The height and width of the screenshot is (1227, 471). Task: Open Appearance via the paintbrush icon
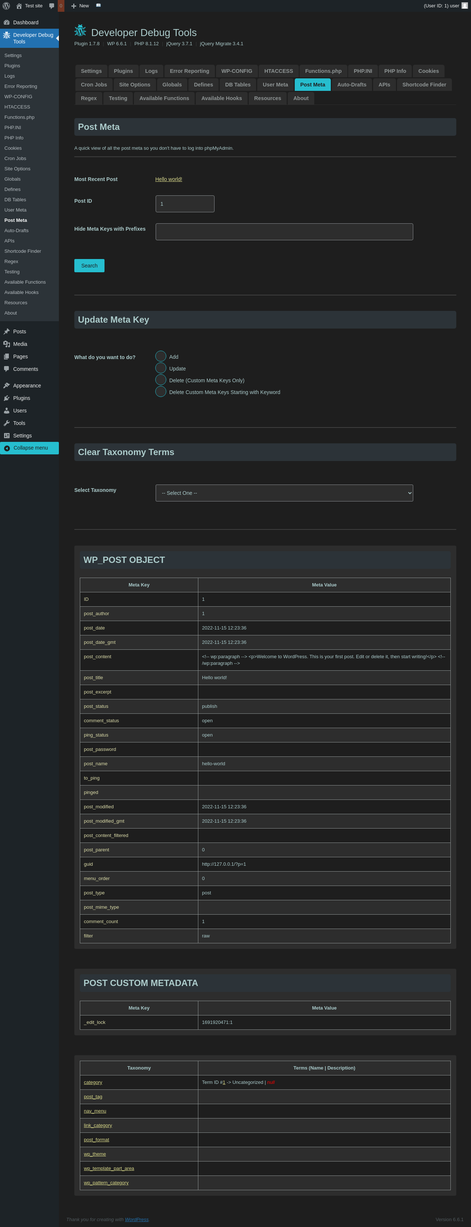[7, 385]
